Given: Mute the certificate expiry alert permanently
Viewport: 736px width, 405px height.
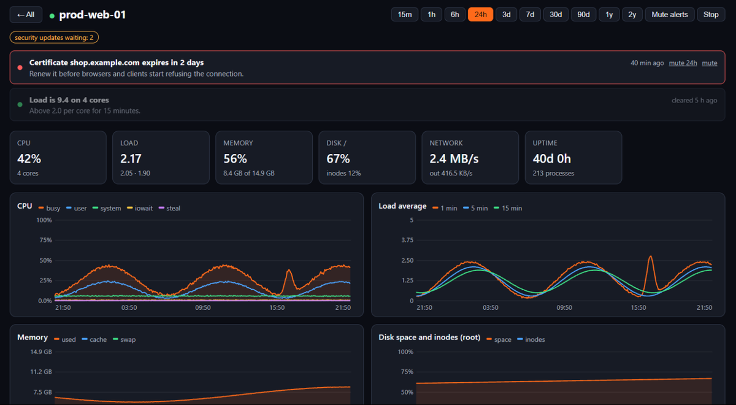Looking at the screenshot, I should tap(710, 63).
